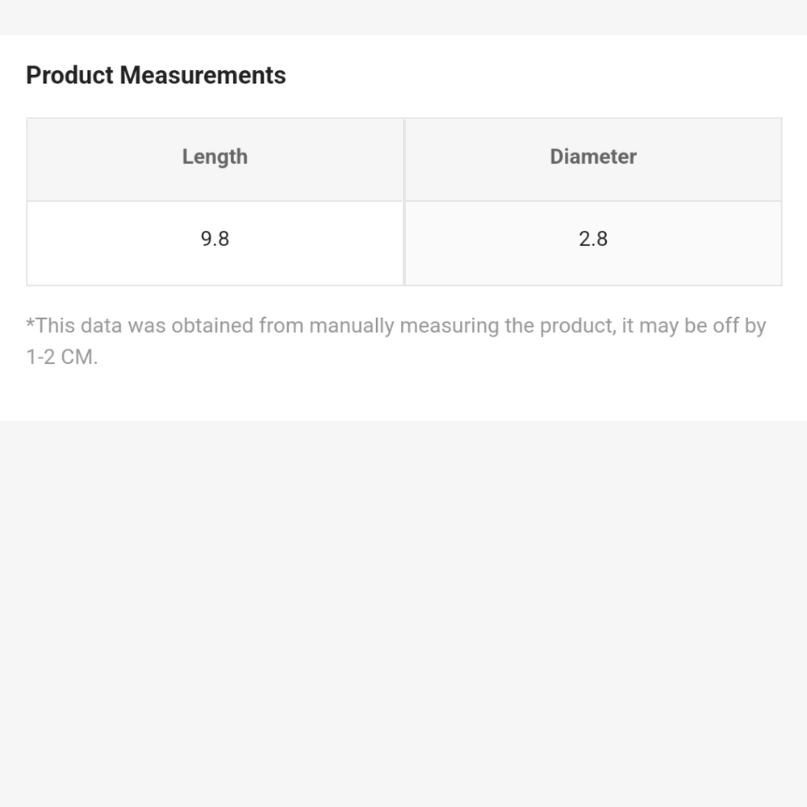Select the Length column header
This screenshot has height=807, width=807.
point(215,160)
